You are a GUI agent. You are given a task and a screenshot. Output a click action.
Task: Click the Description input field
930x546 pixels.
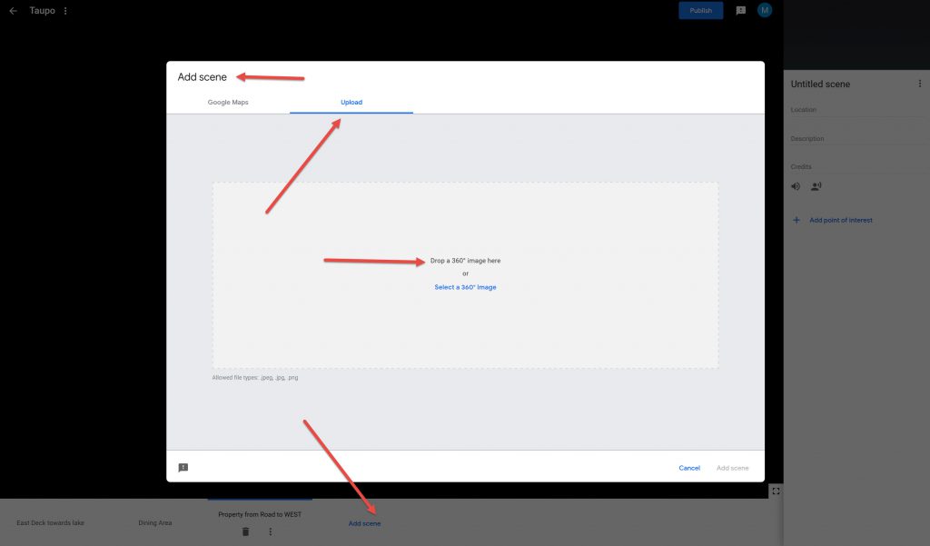coord(854,139)
